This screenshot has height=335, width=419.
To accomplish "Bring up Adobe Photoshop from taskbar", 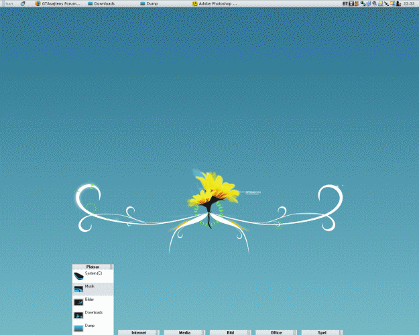I will tap(215, 3).
